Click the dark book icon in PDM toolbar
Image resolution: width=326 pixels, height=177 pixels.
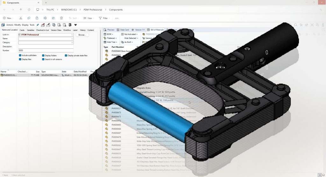point(70,25)
